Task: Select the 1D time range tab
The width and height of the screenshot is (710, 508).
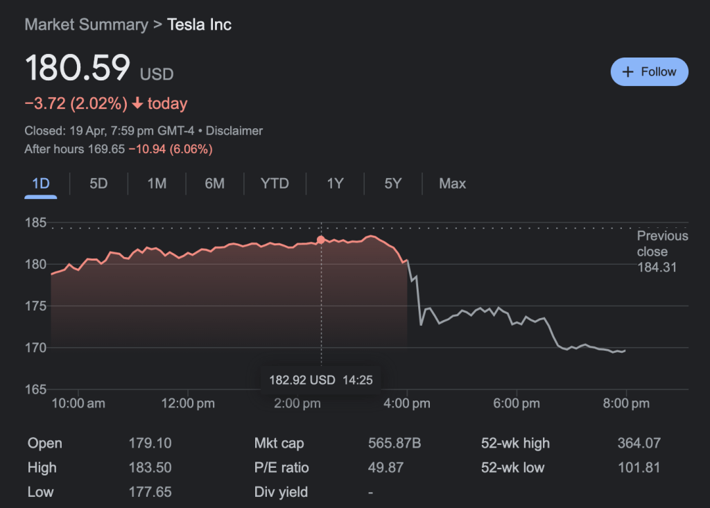Action: [x=41, y=184]
